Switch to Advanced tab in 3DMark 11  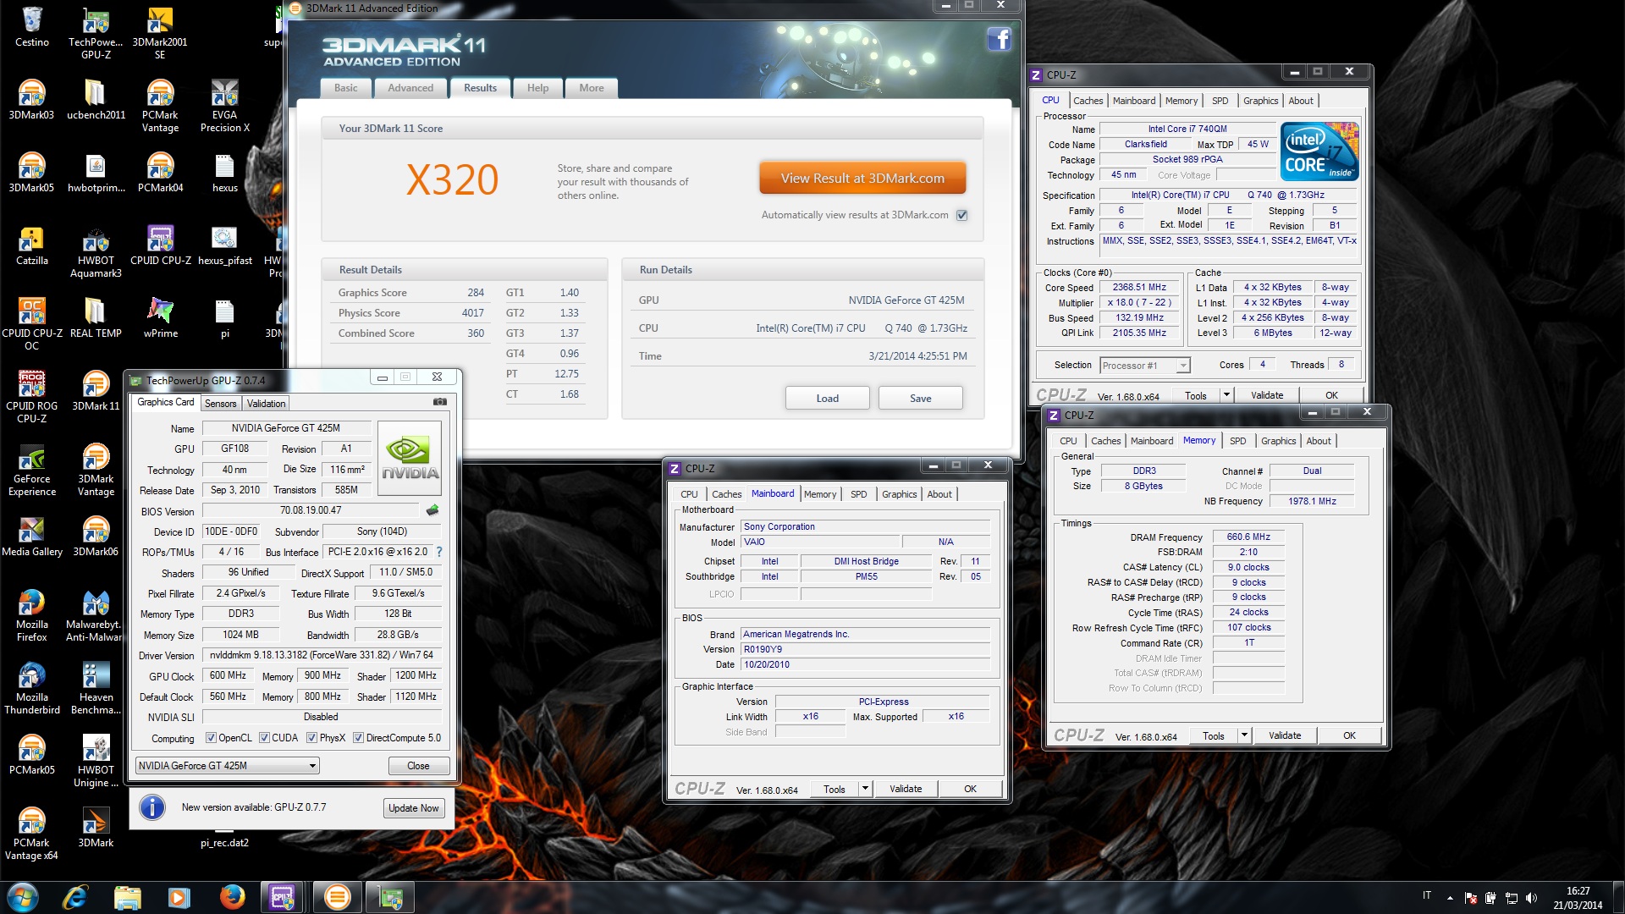pyautogui.click(x=410, y=88)
